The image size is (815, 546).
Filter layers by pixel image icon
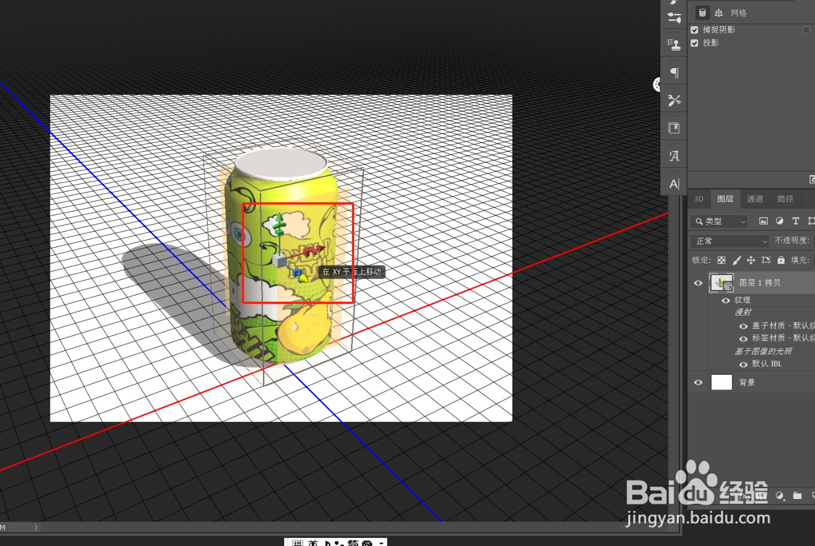coord(763,221)
